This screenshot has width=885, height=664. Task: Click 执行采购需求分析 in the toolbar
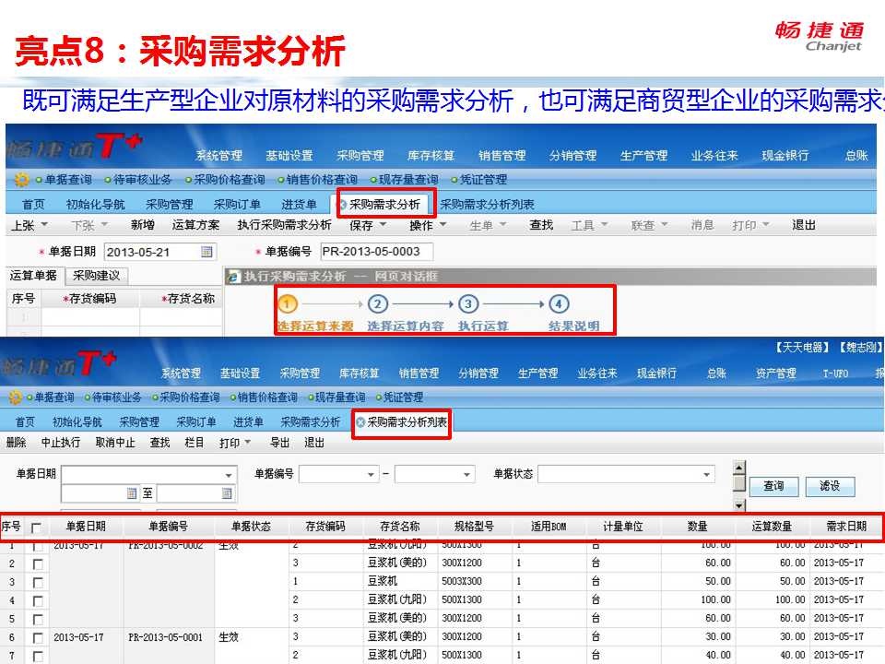point(284,225)
